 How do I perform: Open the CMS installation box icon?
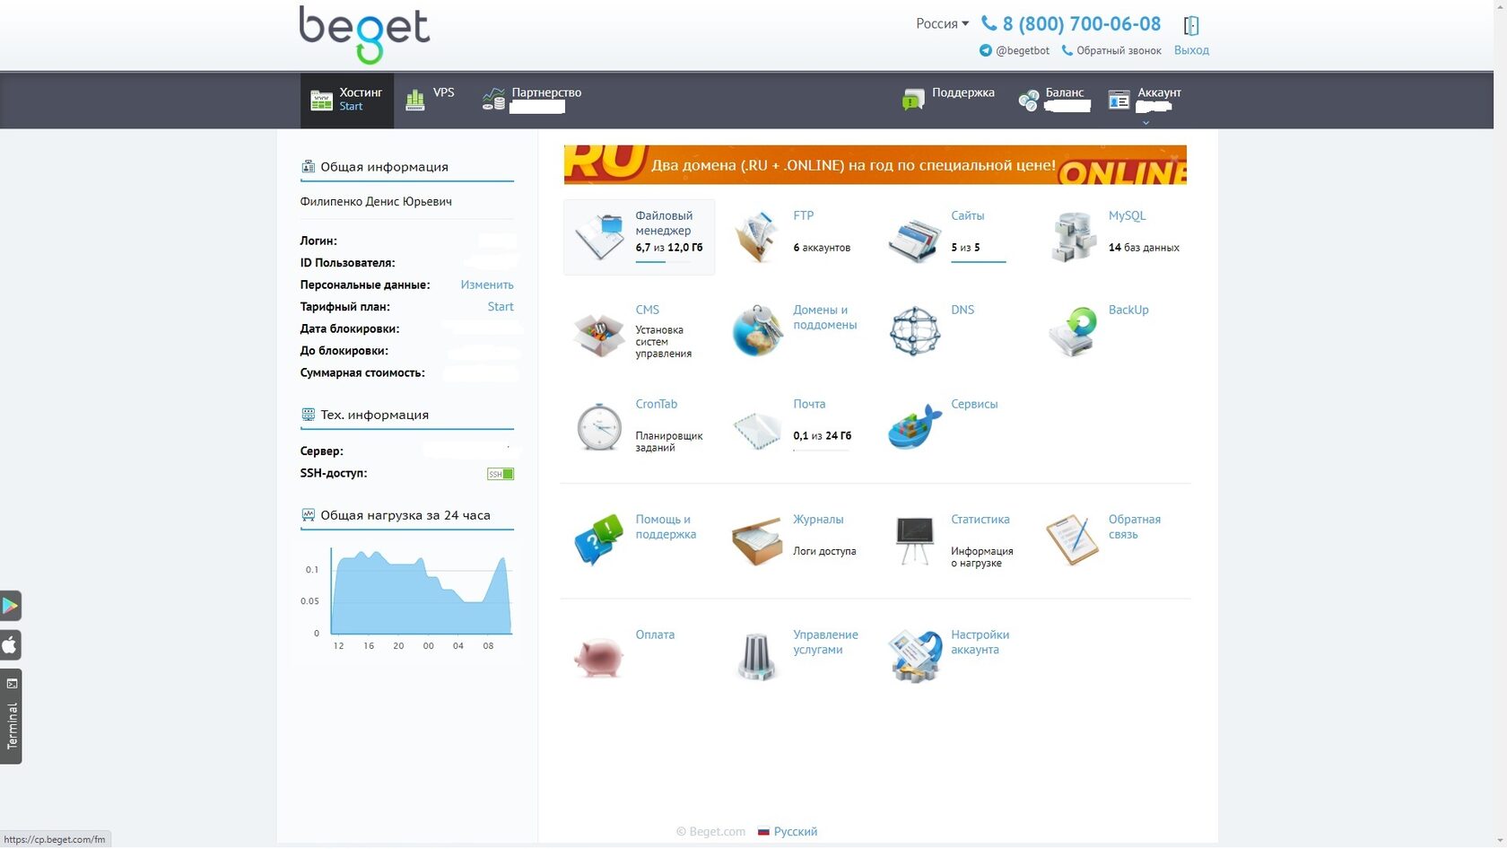coord(599,333)
